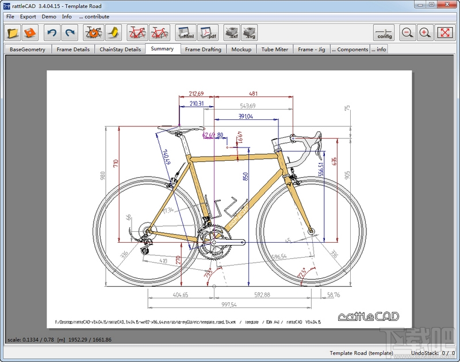460x362 pixels.
Task: Switch to the Frame Details tab
Action: tap(73, 49)
